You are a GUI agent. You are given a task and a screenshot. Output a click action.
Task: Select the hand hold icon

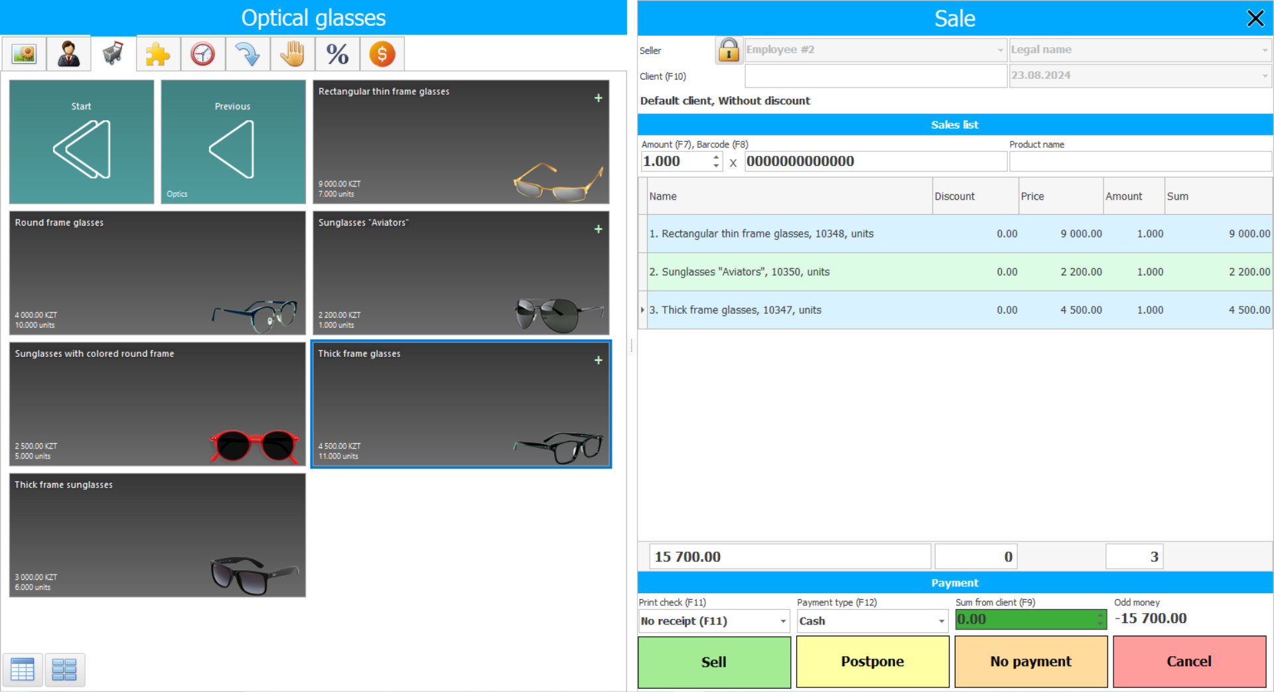pyautogui.click(x=293, y=53)
